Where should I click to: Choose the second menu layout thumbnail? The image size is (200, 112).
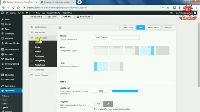point(116,51)
